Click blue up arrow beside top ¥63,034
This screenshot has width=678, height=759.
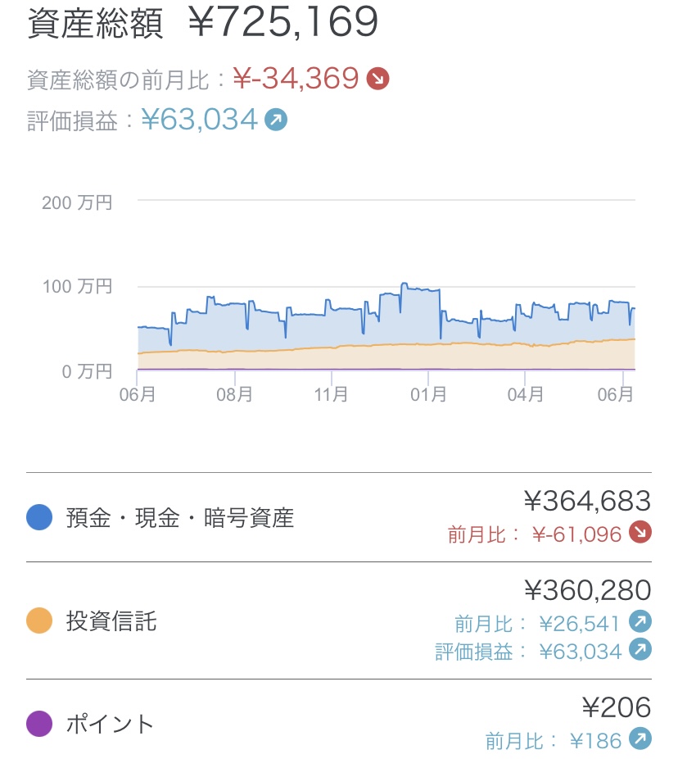click(276, 120)
